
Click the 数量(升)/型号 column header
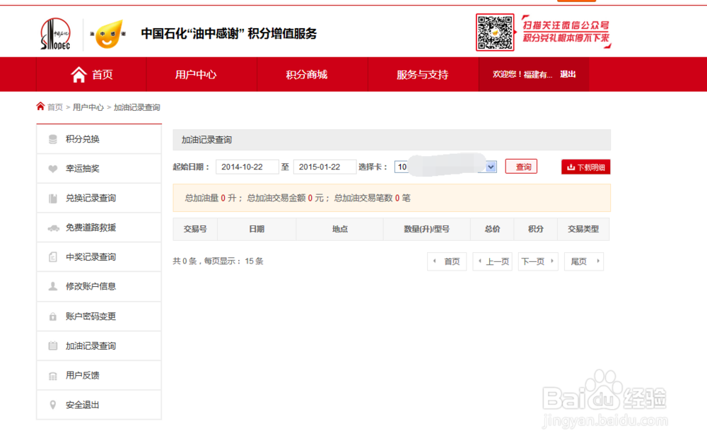pyautogui.click(x=426, y=229)
